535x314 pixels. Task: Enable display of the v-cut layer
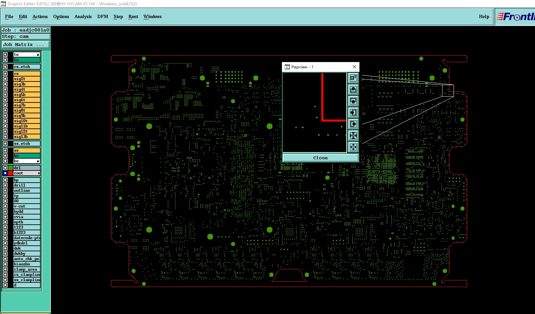tap(5, 206)
